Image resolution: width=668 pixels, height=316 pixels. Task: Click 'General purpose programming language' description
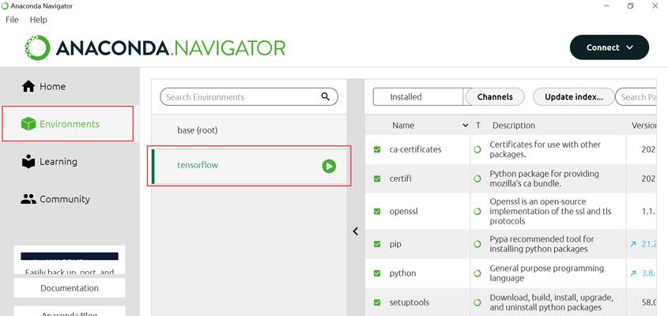[x=546, y=273]
